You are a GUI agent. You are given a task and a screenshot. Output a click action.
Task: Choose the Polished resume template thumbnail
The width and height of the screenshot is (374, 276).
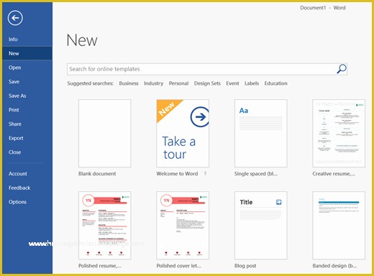105,225
